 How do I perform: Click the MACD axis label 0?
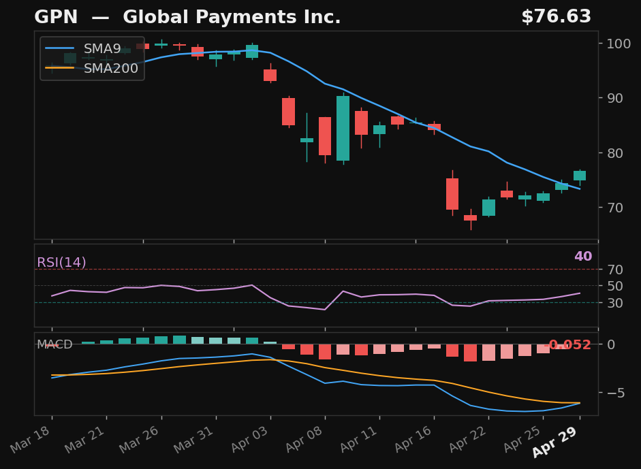coord(611,344)
